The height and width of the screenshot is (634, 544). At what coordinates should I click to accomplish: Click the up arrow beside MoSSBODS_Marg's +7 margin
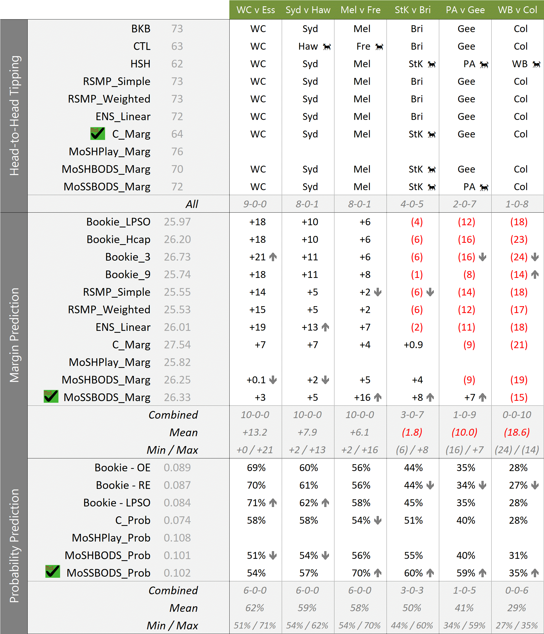coord(483,398)
